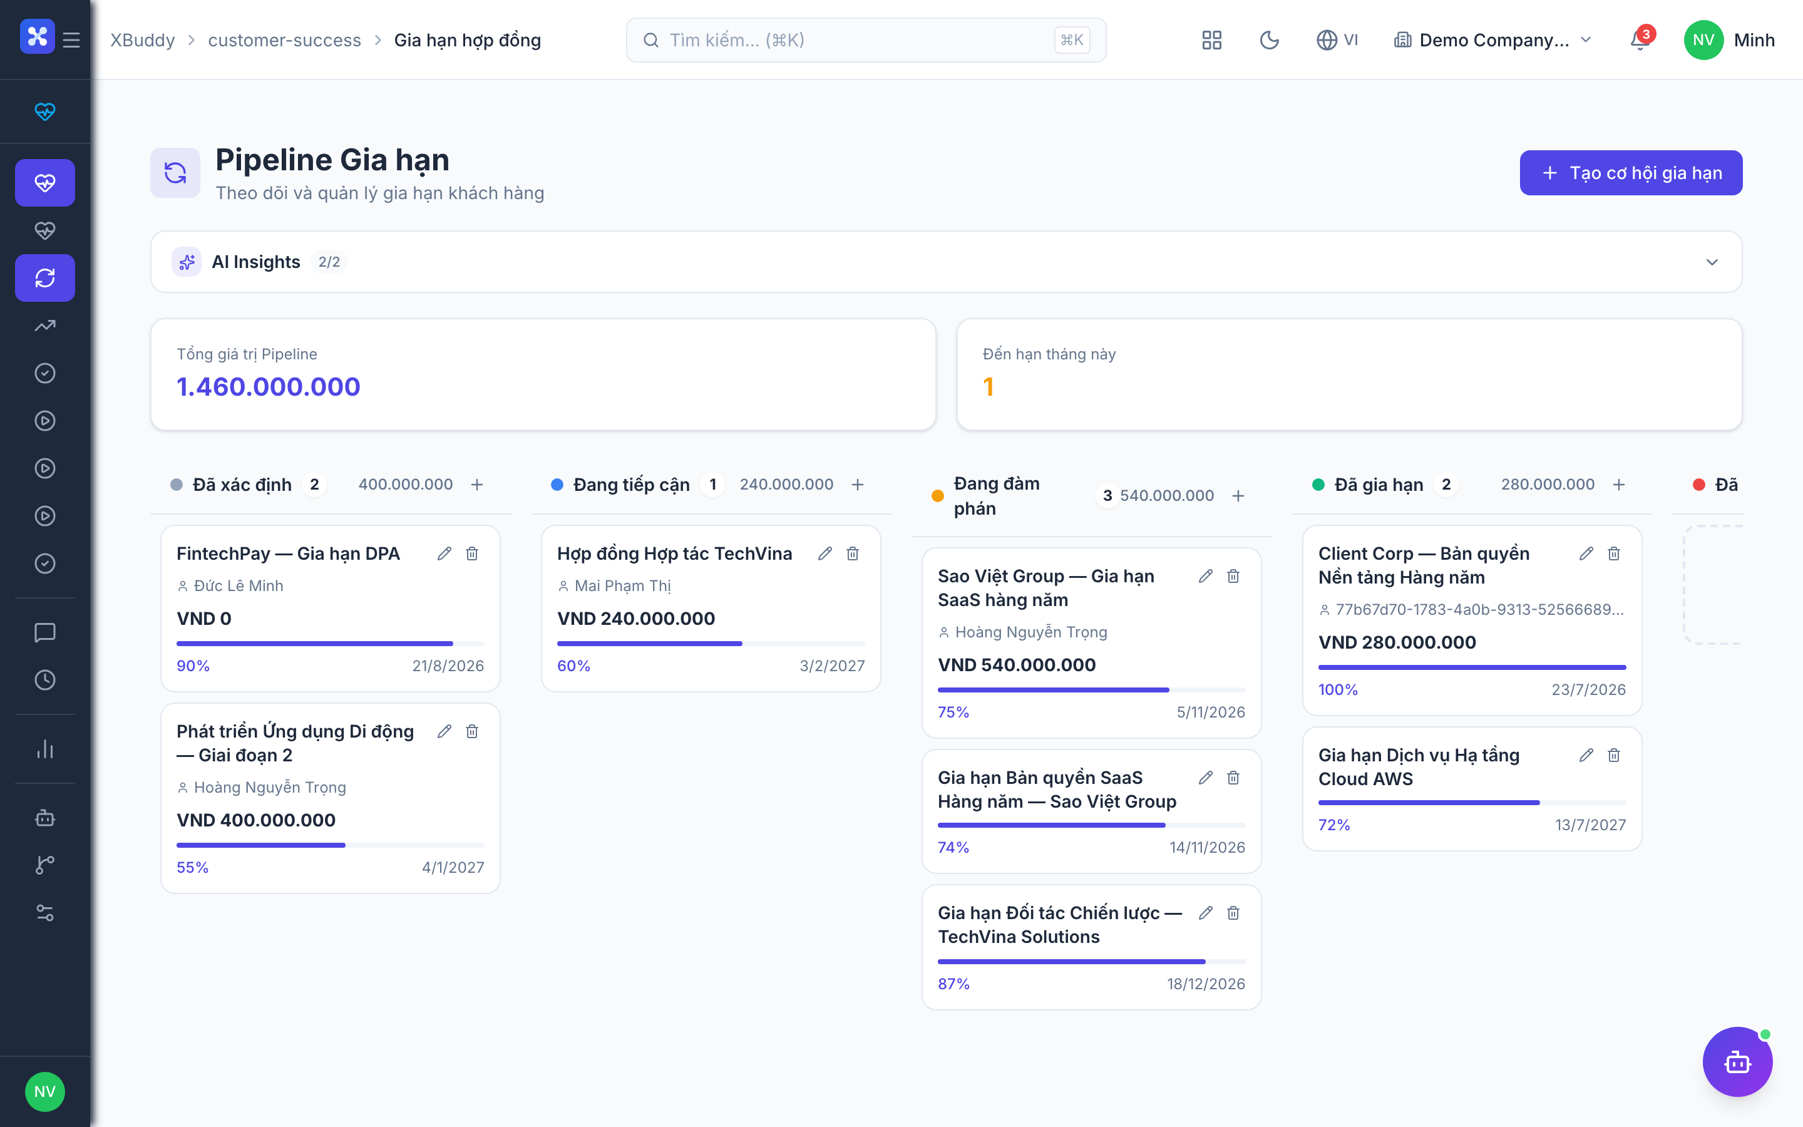
Task: Delete Gia hạn Đối tác Chiến lược card
Action: click(x=1233, y=913)
